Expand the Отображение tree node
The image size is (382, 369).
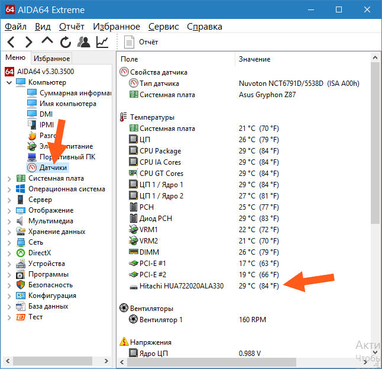pos(9,211)
